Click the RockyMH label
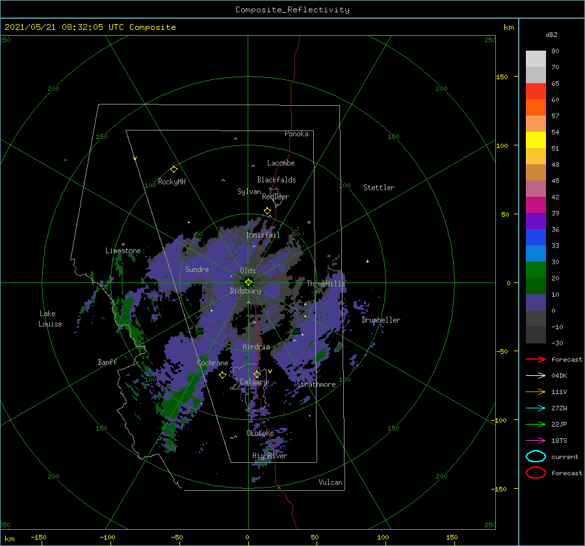585x546 pixels. (x=172, y=182)
